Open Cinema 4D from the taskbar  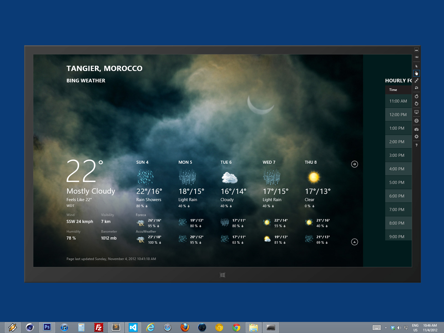[30, 328]
